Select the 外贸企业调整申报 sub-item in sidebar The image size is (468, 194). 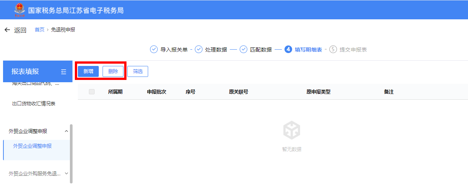(32, 146)
